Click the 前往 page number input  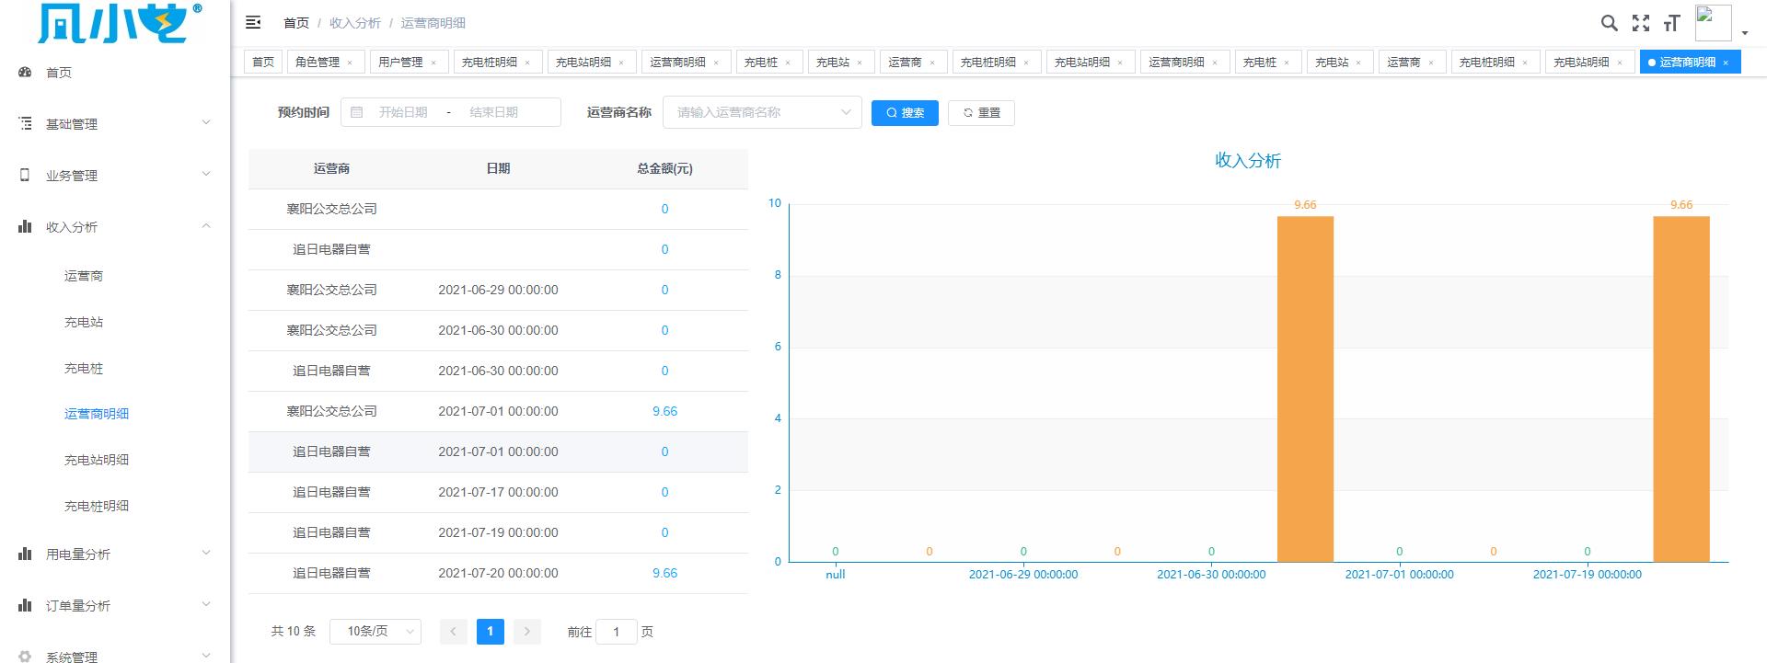617,632
